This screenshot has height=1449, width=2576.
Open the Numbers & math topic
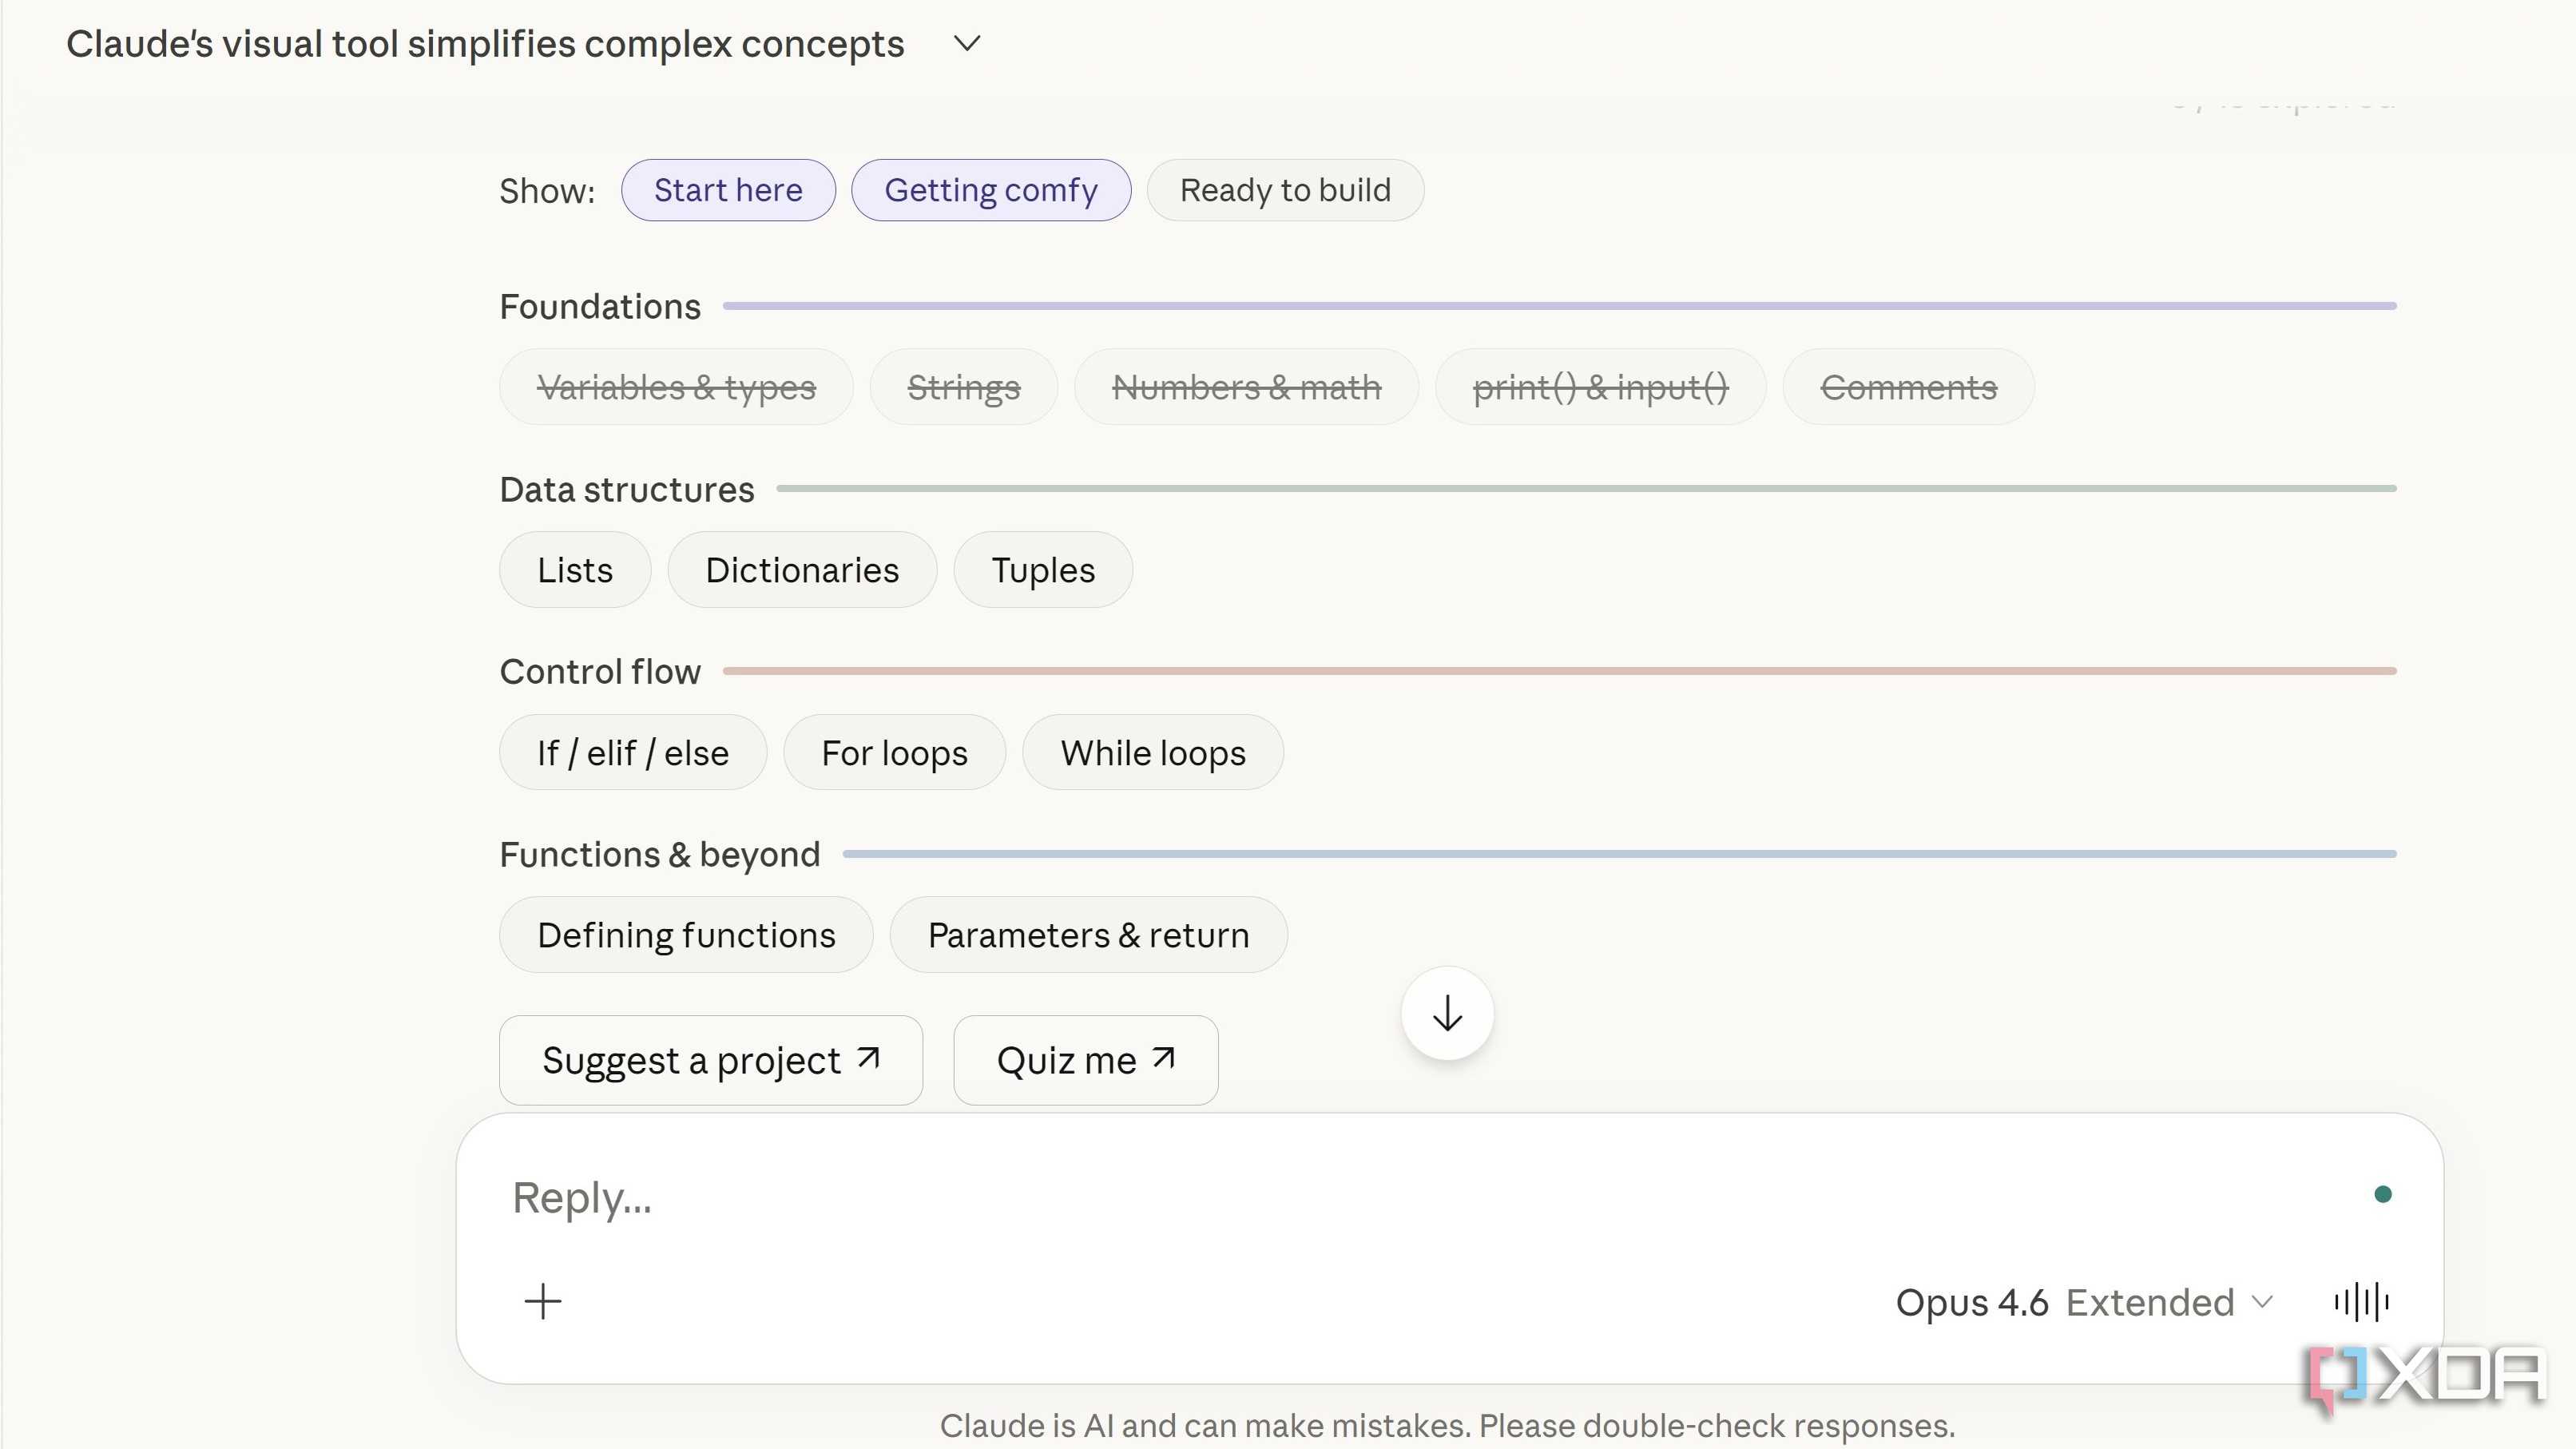tap(1246, 387)
